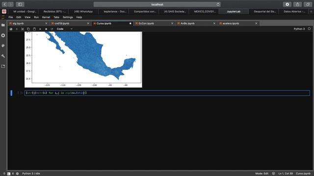Click the Safari share icon

[x=298, y=4]
